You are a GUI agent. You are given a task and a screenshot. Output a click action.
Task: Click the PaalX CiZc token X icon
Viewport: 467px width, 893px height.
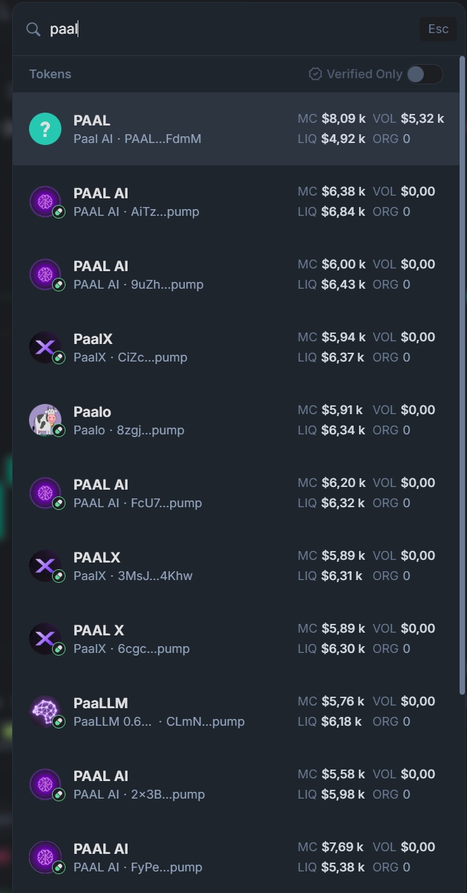pos(45,347)
